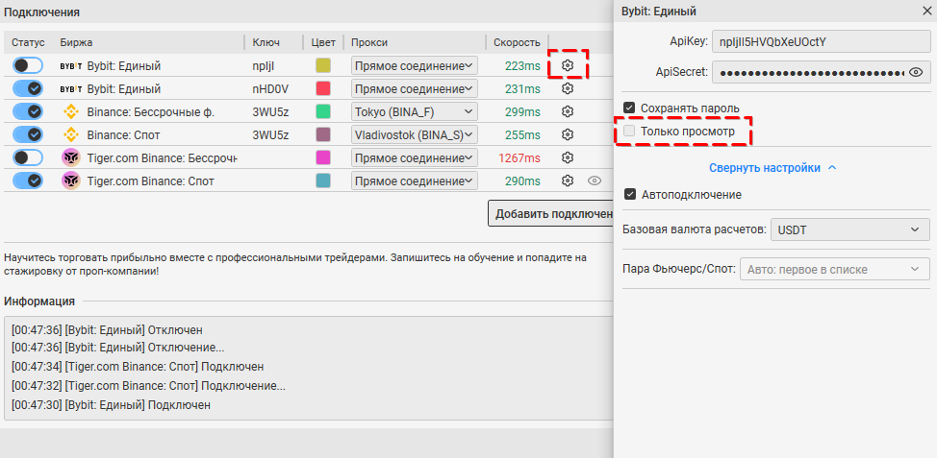Image resolution: width=937 pixels, height=458 pixels.
Task: Click Биржа column header
Action: pyautogui.click(x=77, y=42)
